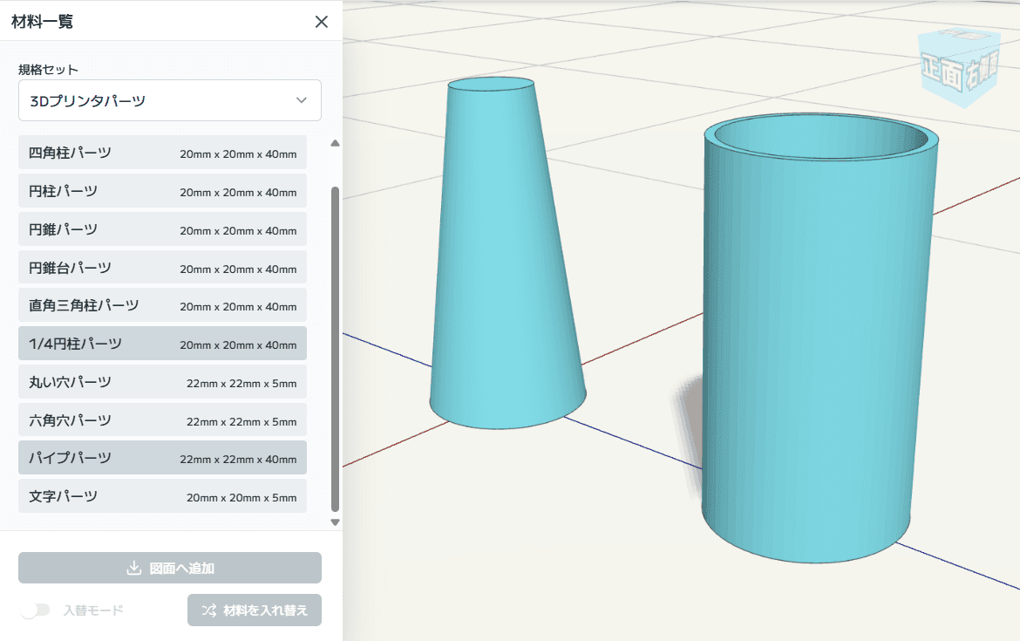This screenshot has height=641, width=1020.
Task: Choose the 円錐パーツ list item
Action: [x=162, y=229]
